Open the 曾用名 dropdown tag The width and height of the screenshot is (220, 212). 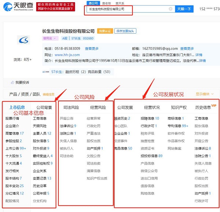click(50, 38)
